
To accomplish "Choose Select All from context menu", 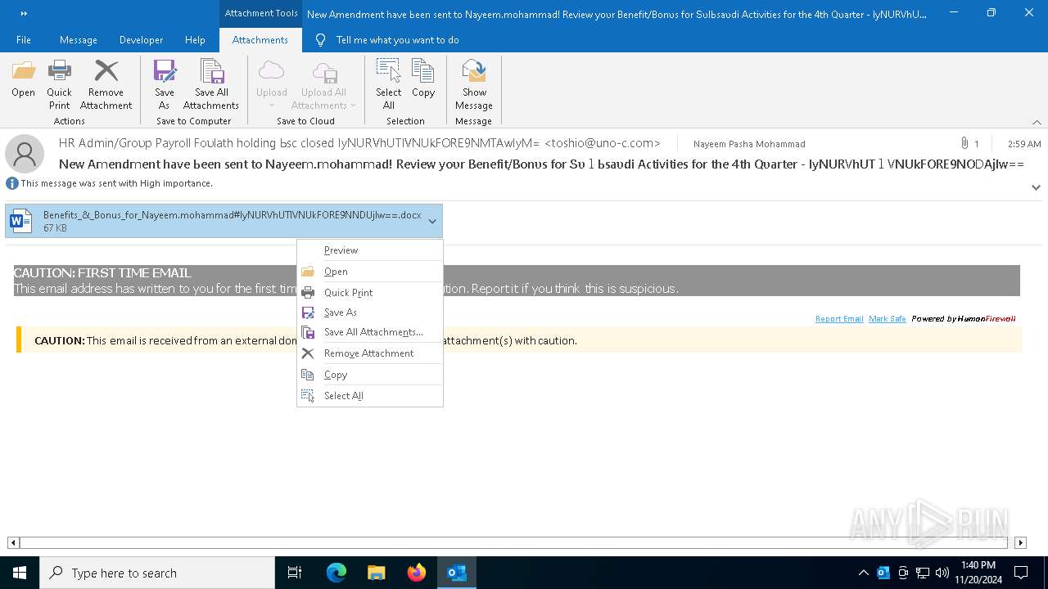I will 370,396.
